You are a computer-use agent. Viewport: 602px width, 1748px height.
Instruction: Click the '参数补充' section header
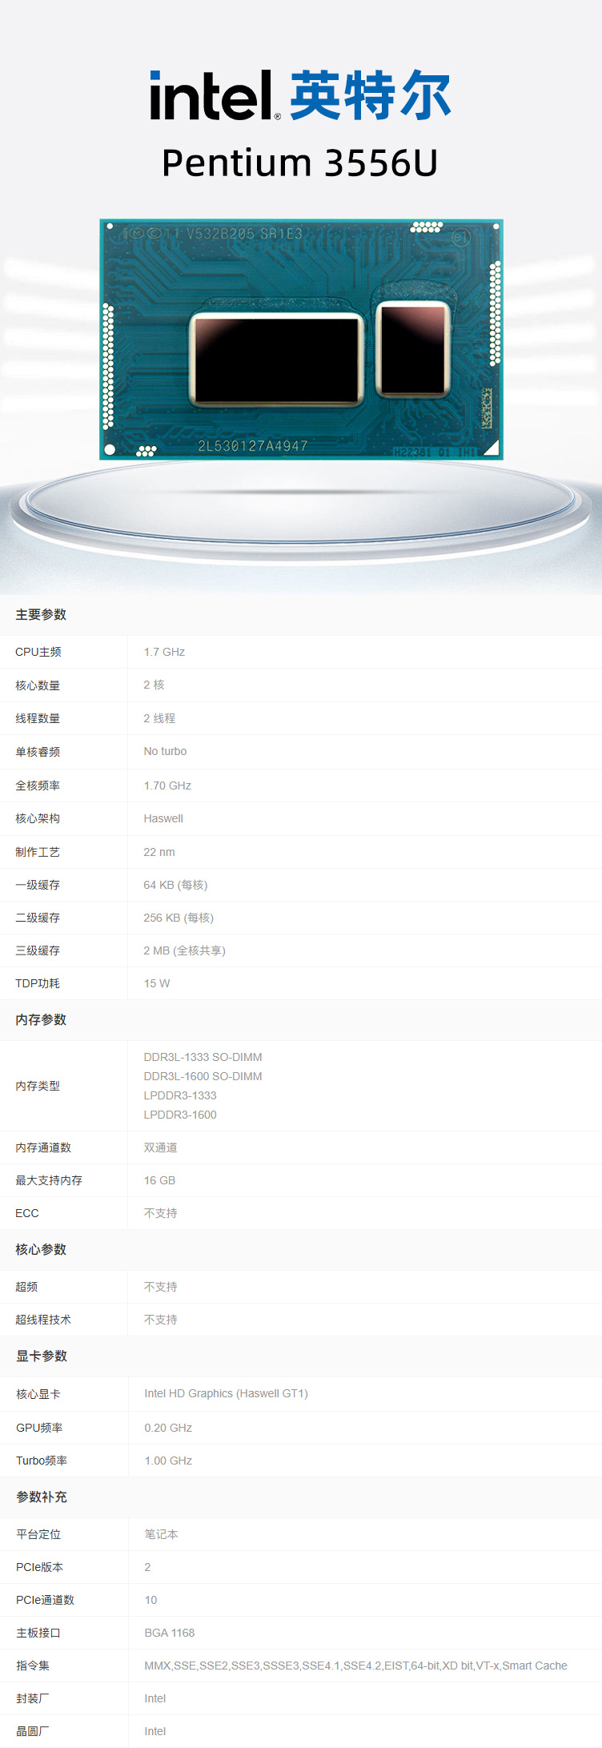click(x=42, y=1497)
